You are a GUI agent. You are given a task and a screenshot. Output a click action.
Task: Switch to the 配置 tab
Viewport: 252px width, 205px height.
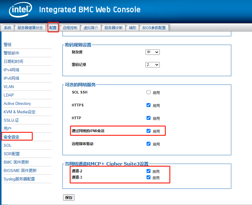coord(53,28)
